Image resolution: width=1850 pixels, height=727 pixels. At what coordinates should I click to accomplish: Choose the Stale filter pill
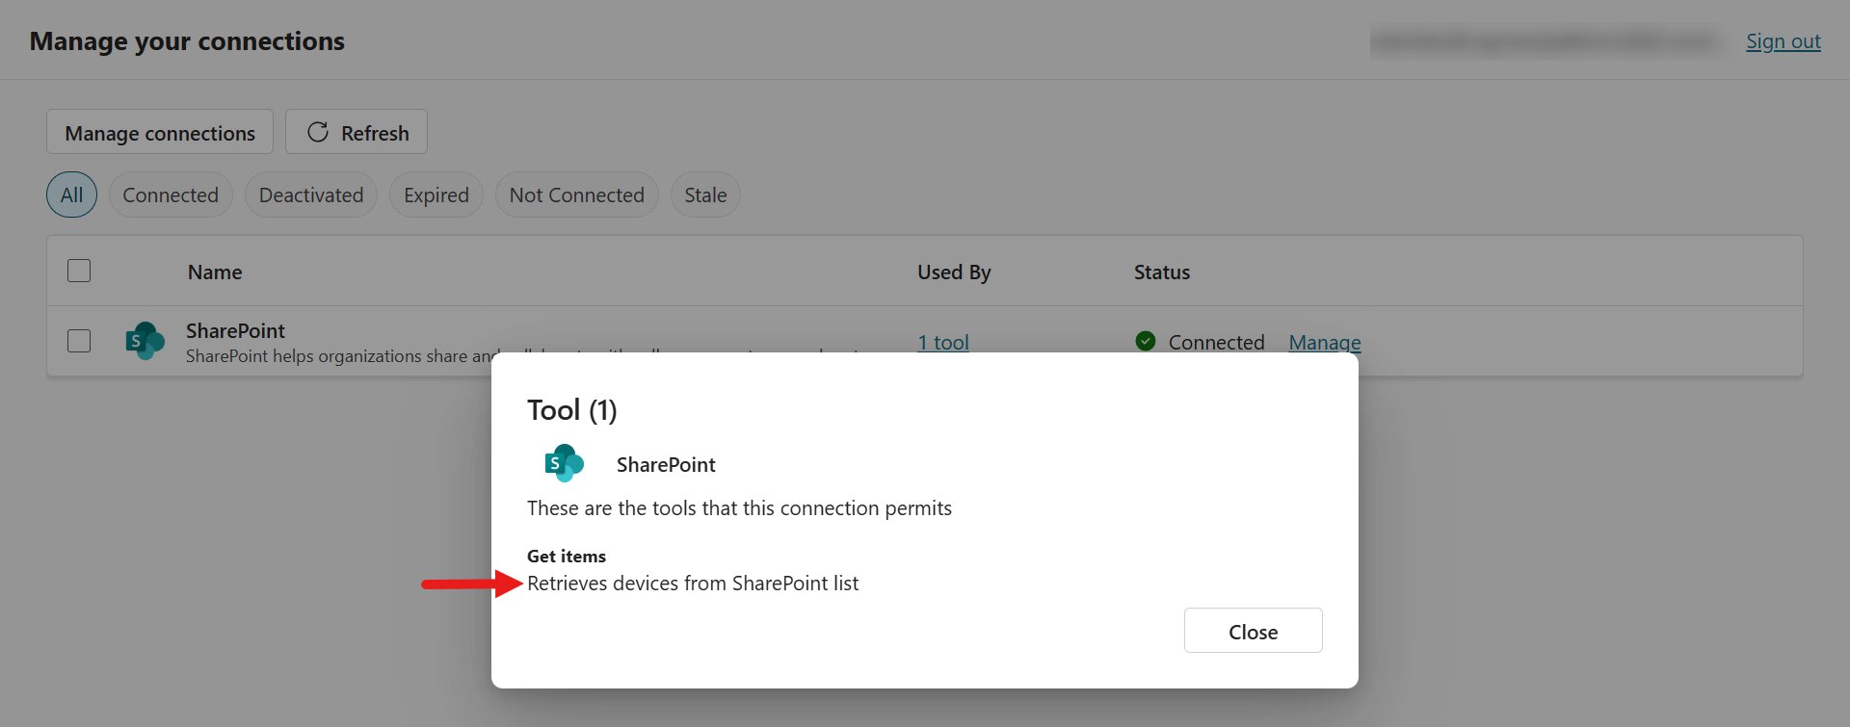(705, 195)
